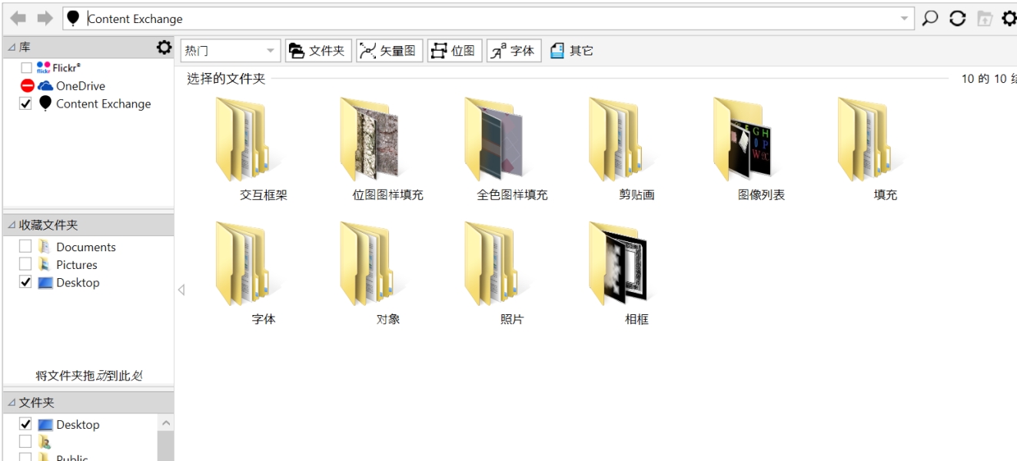Enable the Flickr library checkbox
The image size is (1017, 461).
pos(26,68)
